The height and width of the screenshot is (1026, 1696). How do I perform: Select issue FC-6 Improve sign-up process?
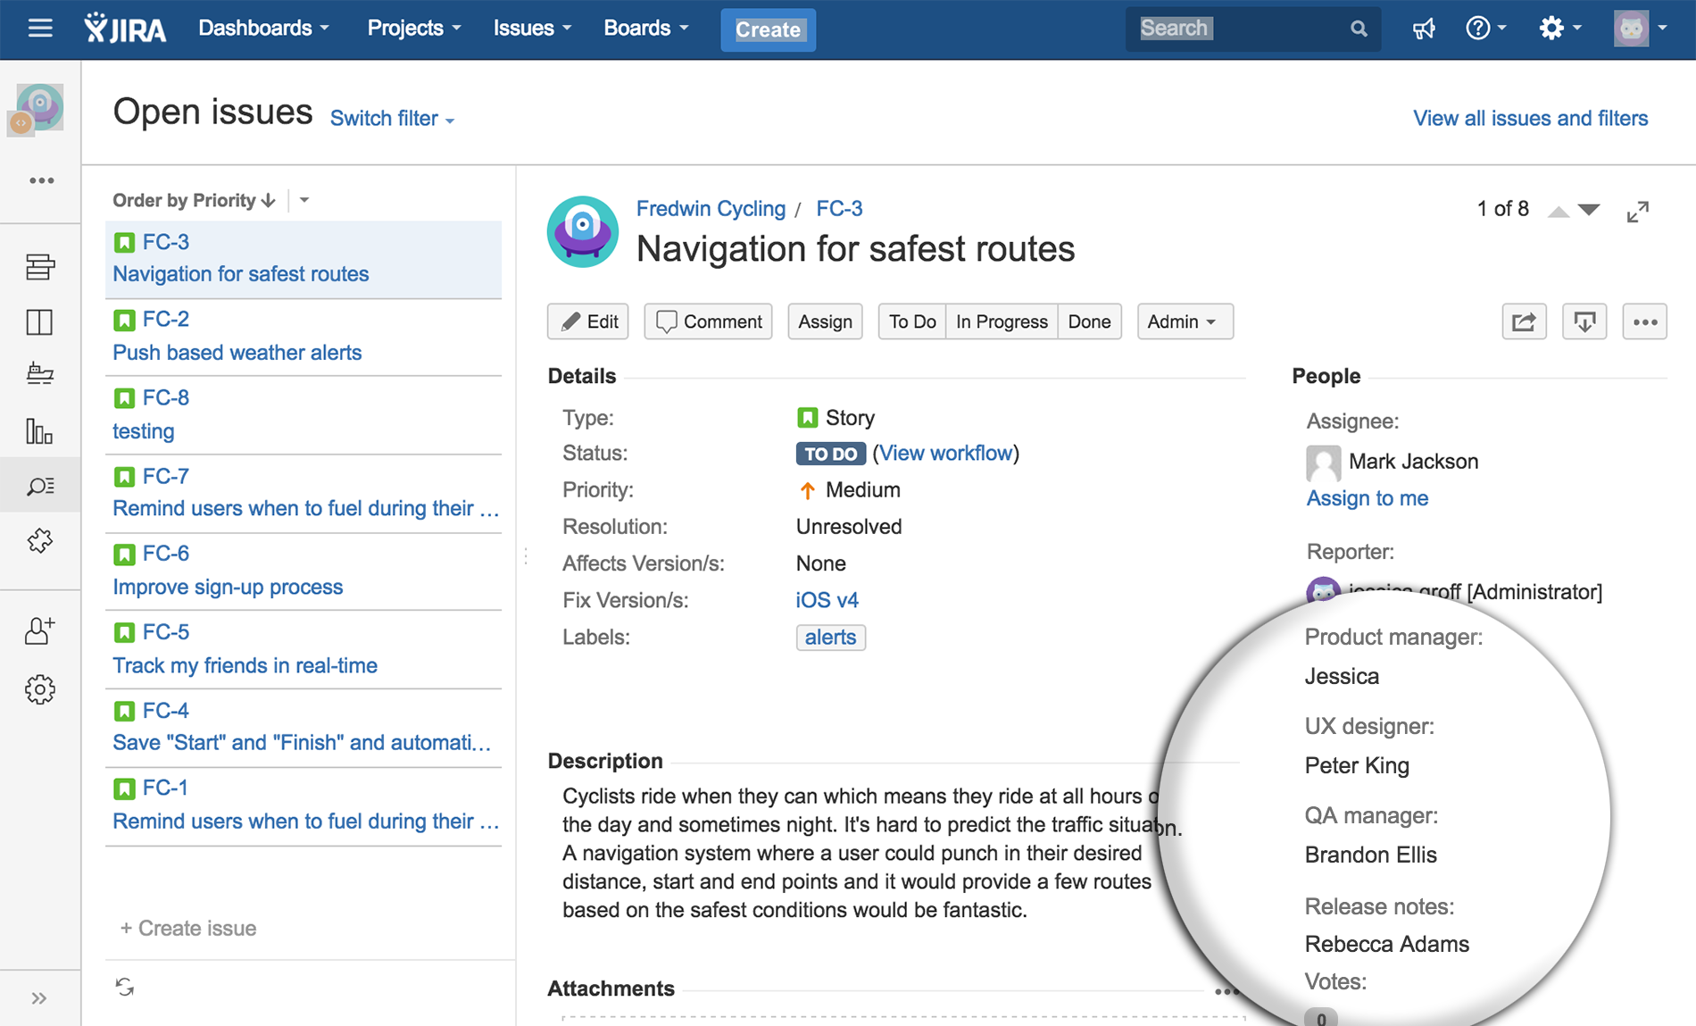pos(303,571)
